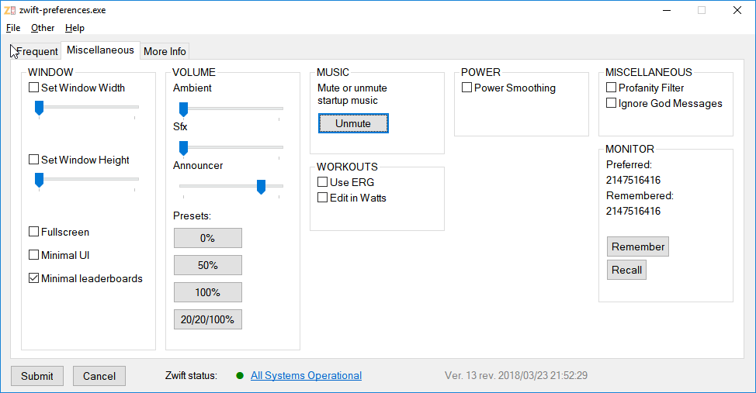Screen dimensions: 756x393
Task: Open the All Systems Operational link
Action: [306, 376]
